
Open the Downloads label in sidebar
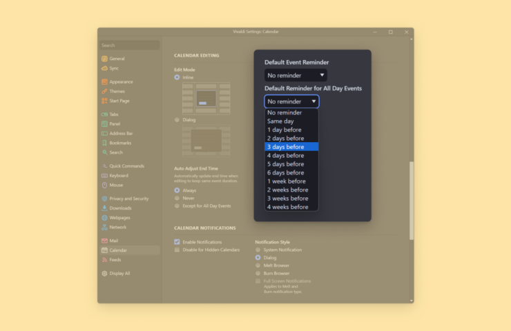[x=120, y=208]
